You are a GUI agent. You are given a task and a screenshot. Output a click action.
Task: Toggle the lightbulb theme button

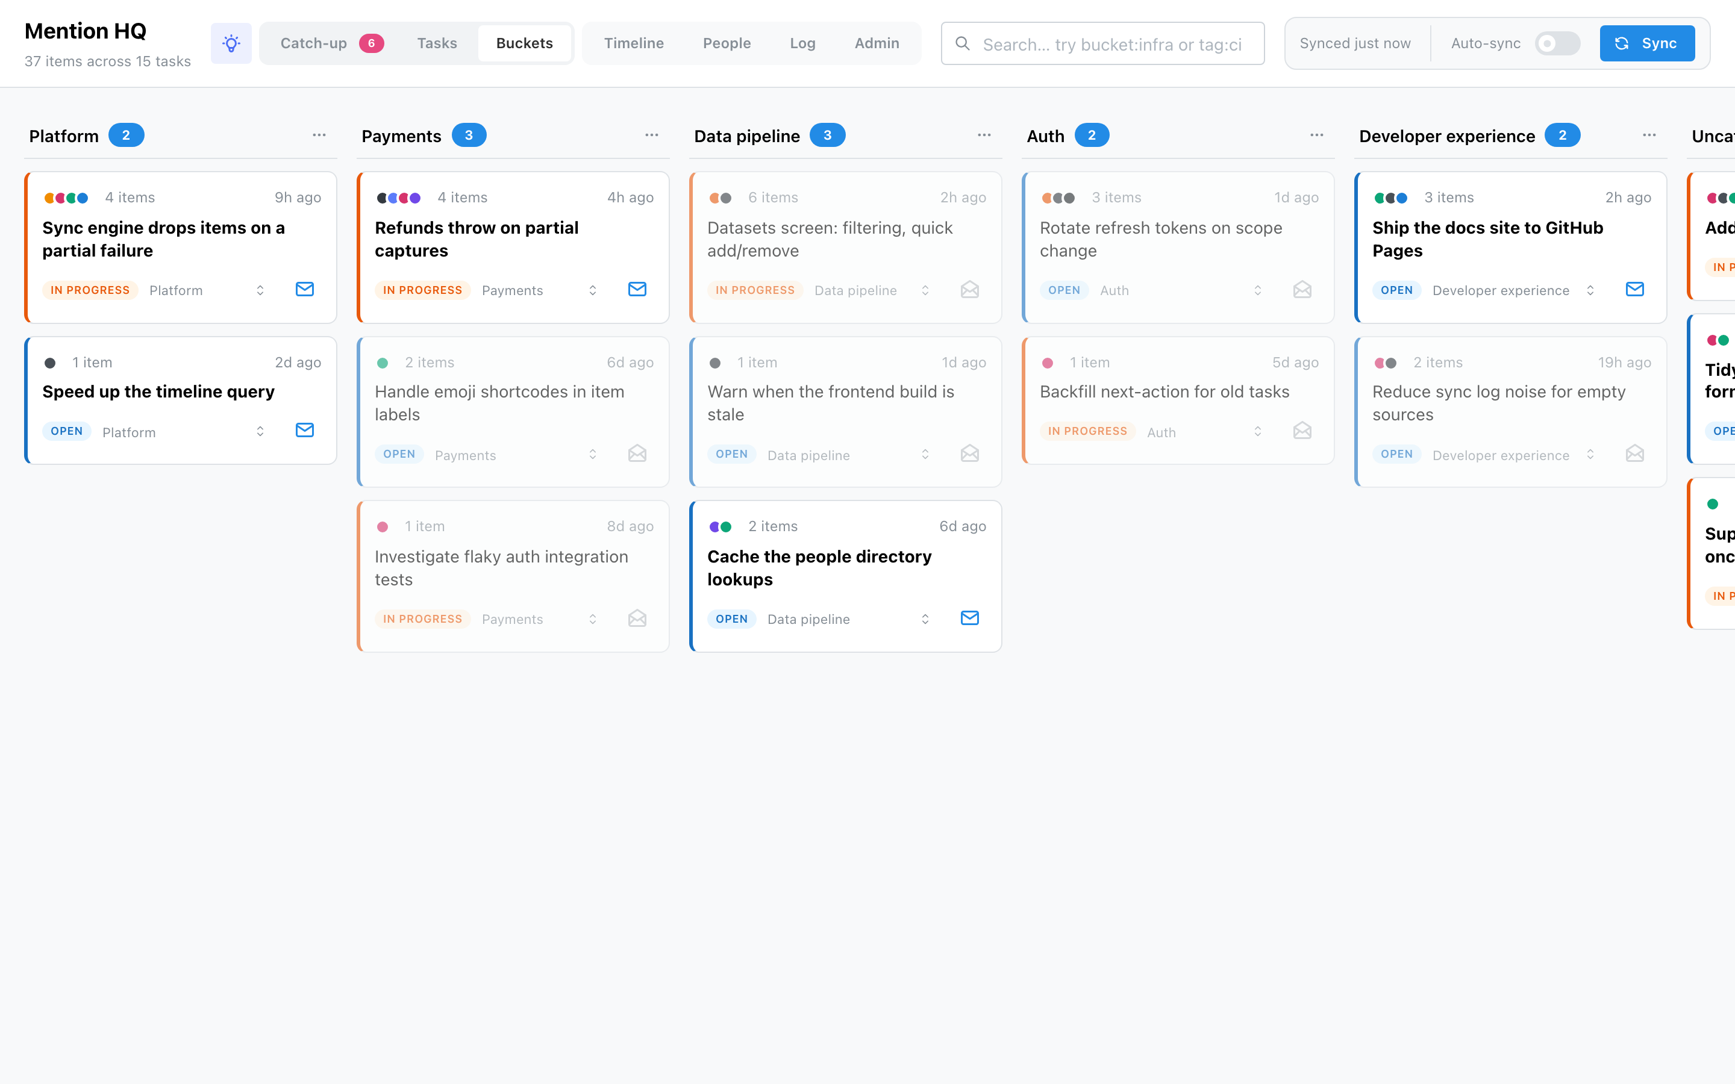point(231,43)
